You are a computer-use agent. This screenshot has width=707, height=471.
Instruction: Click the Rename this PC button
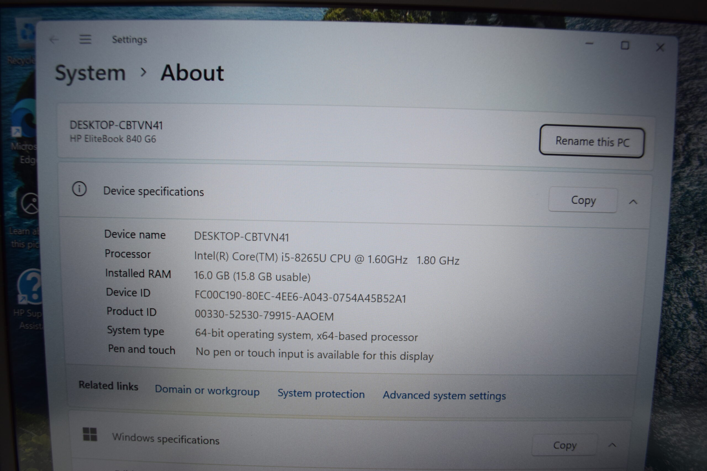592,141
